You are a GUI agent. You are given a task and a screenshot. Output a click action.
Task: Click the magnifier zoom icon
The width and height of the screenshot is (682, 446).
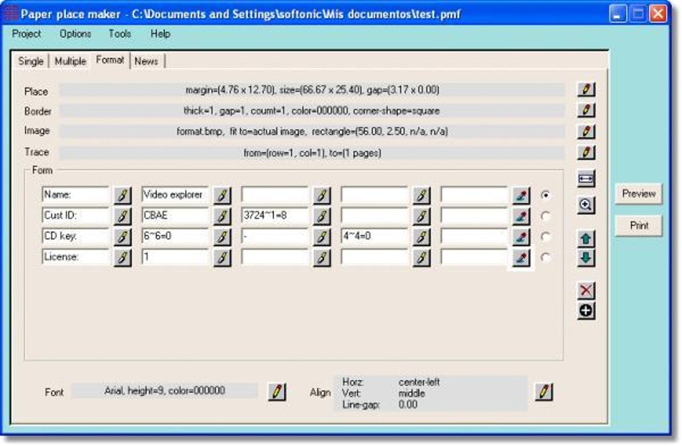click(586, 204)
